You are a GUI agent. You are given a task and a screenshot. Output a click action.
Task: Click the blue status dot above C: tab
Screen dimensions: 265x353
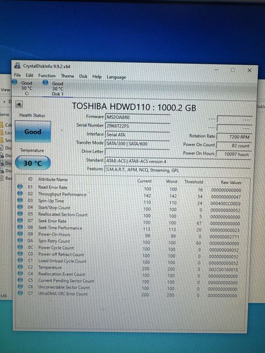point(15,82)
